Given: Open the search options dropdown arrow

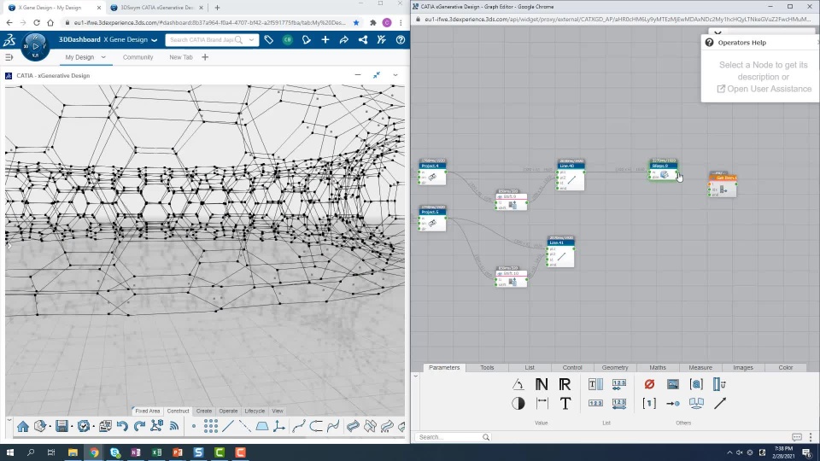Looking at the screenshot, I should click(x=251, y=40).
